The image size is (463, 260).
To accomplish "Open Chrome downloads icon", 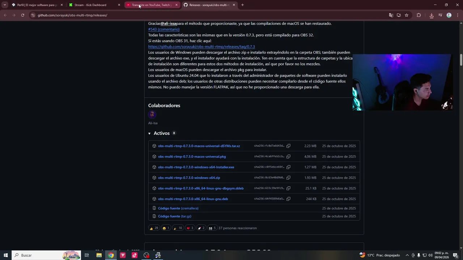I will click(432, 15).
